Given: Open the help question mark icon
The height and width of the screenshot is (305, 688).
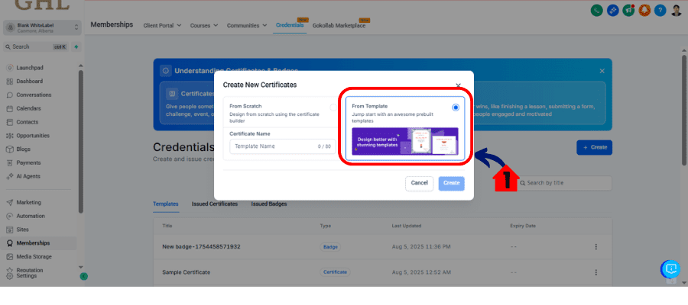Looking at the screenshot, I should click(660, 11).
